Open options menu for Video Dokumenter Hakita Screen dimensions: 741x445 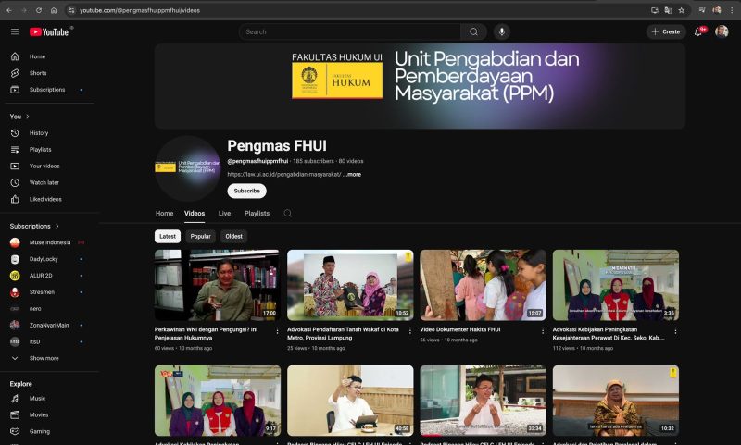tap(542, 330)
